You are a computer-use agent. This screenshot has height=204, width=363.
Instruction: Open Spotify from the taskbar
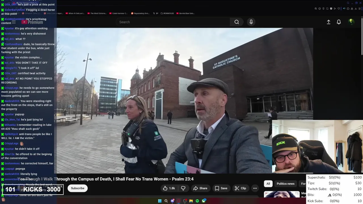click(197, 201)
